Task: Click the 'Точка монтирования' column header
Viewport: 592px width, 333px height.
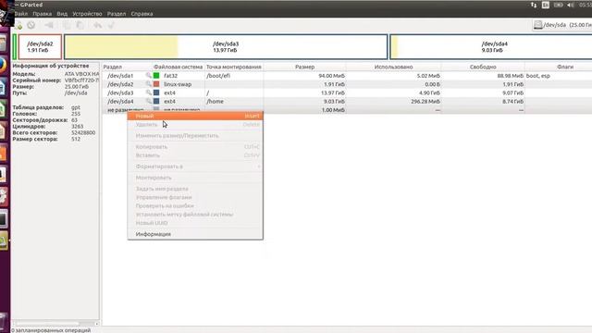Action: (x=234, y=67)
